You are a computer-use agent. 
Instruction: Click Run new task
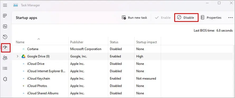click(x=134, y=18)
